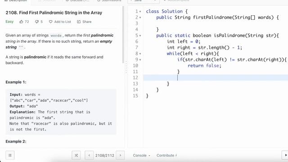
Task: Click line number 15 in the gutter
Action: [135, 96]
